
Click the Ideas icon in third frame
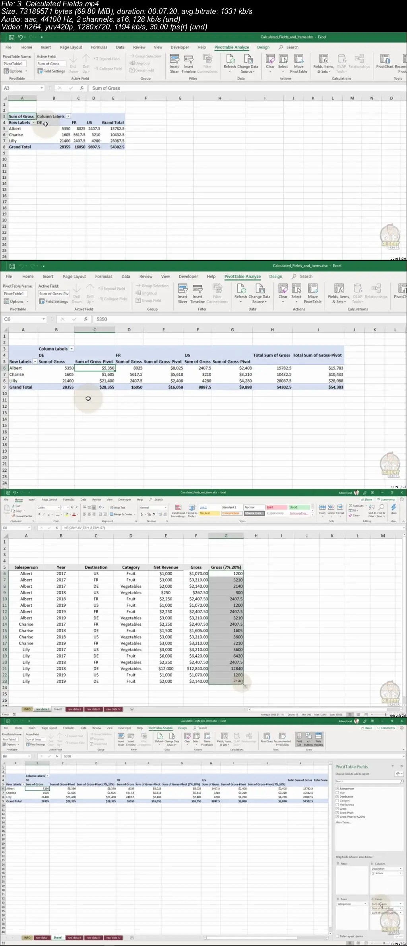pos(393,510)
